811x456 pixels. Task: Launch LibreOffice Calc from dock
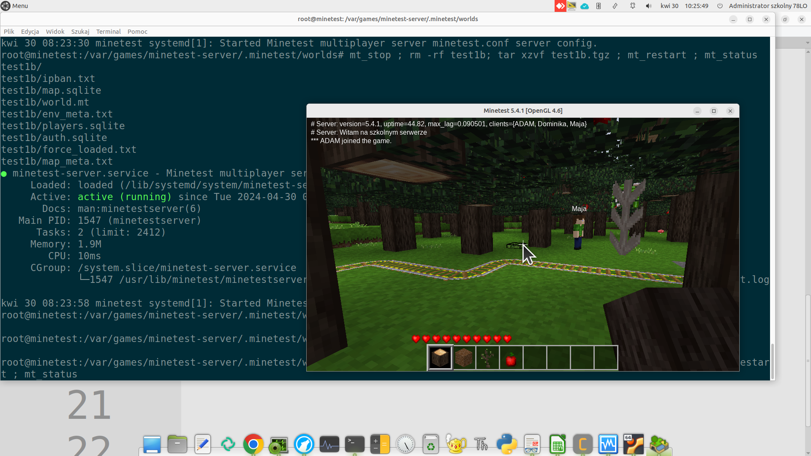coord(558,444)
